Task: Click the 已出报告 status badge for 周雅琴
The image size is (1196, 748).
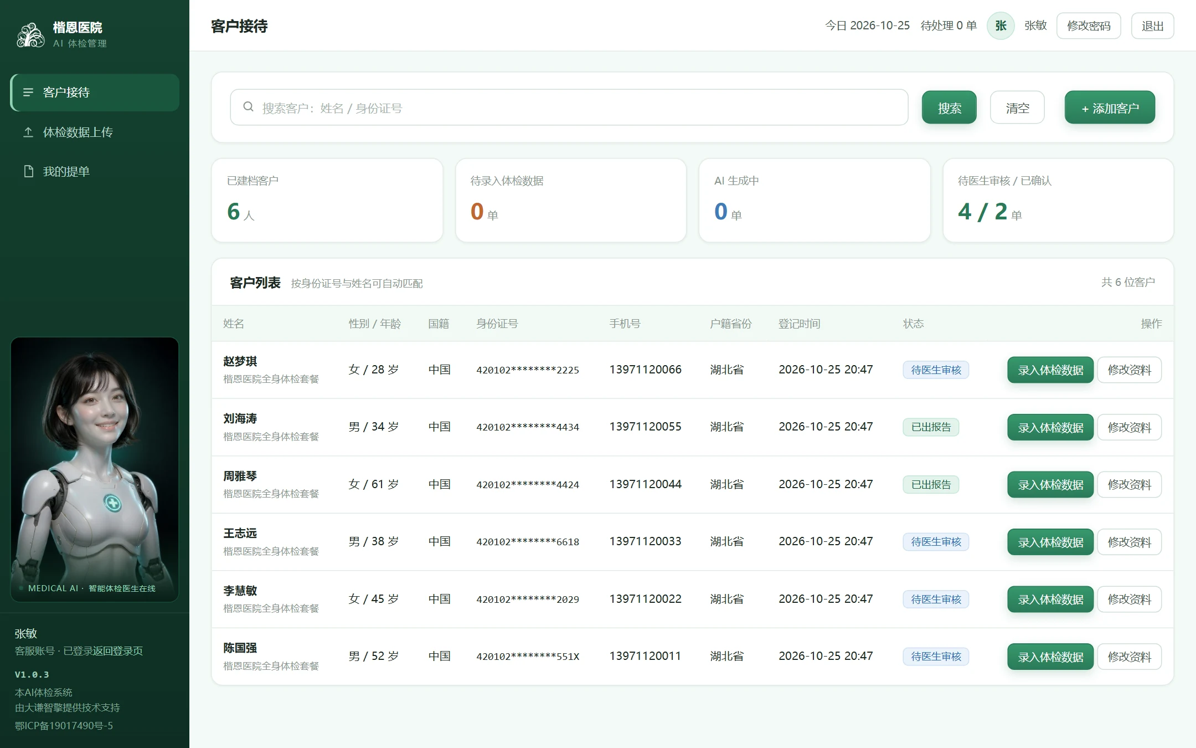Action: [931, 485]
